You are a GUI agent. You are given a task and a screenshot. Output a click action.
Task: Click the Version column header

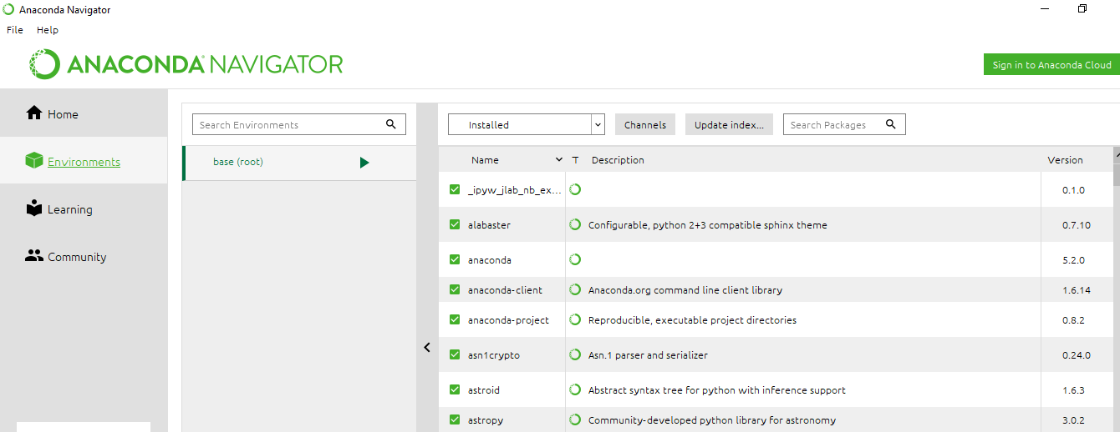coord(1065,160)
